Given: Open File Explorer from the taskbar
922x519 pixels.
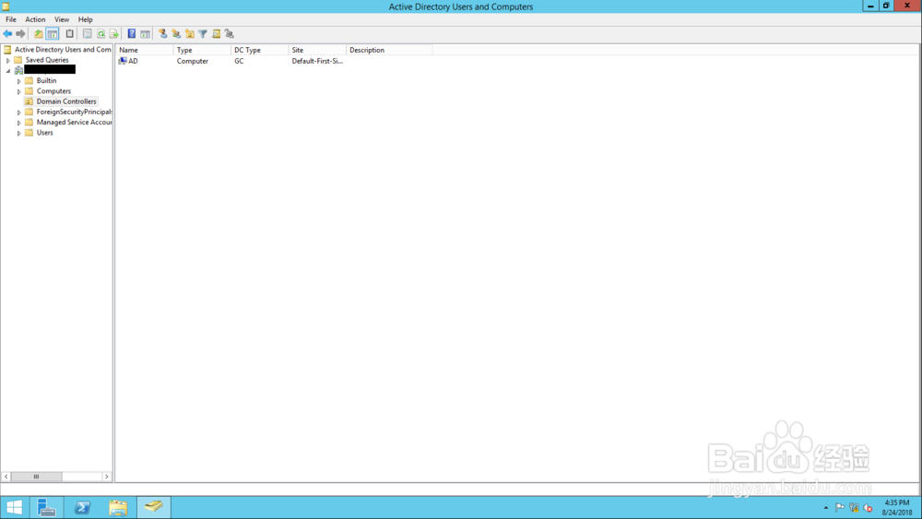Looking at the screenshot, I should pos(118,507).
